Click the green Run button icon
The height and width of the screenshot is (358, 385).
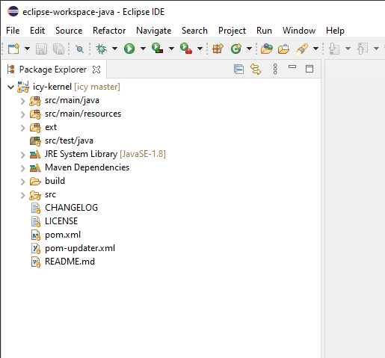point(129,49)
